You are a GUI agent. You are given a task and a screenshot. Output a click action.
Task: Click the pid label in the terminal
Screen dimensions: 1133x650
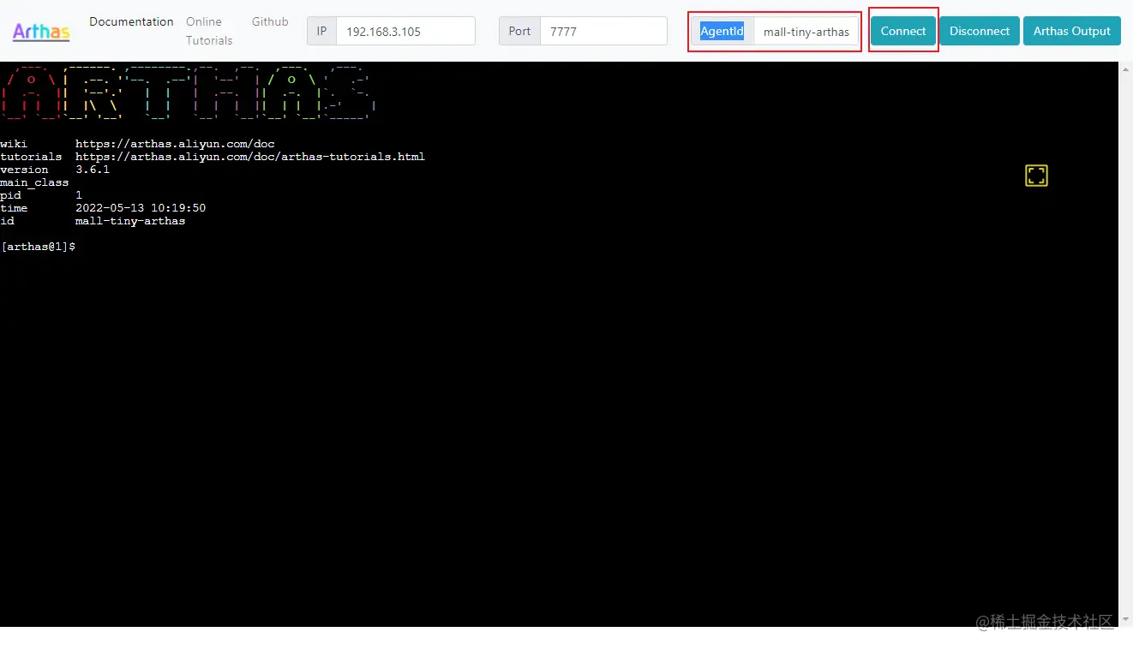coord(10,195)
